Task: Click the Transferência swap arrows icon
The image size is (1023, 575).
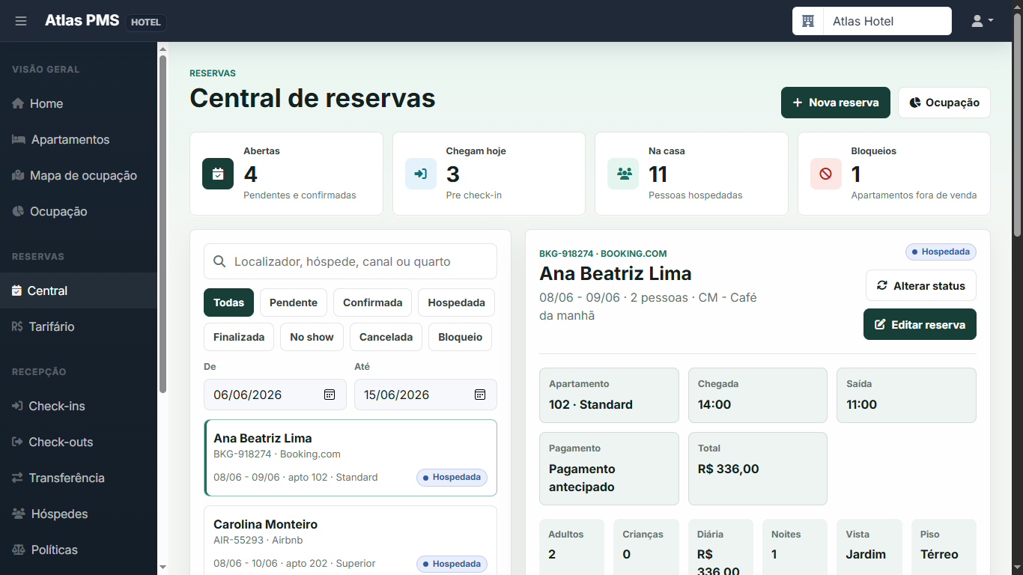Action: [18, 478]
